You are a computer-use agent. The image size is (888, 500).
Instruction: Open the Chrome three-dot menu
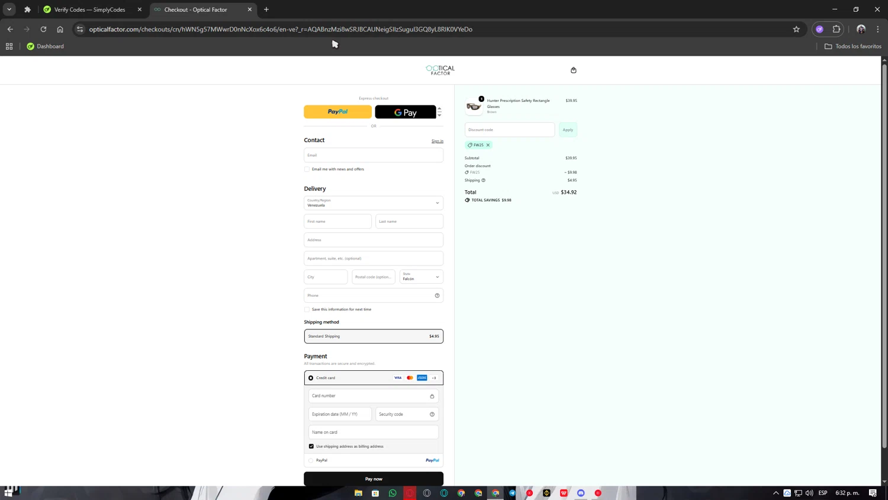(878, 29)
